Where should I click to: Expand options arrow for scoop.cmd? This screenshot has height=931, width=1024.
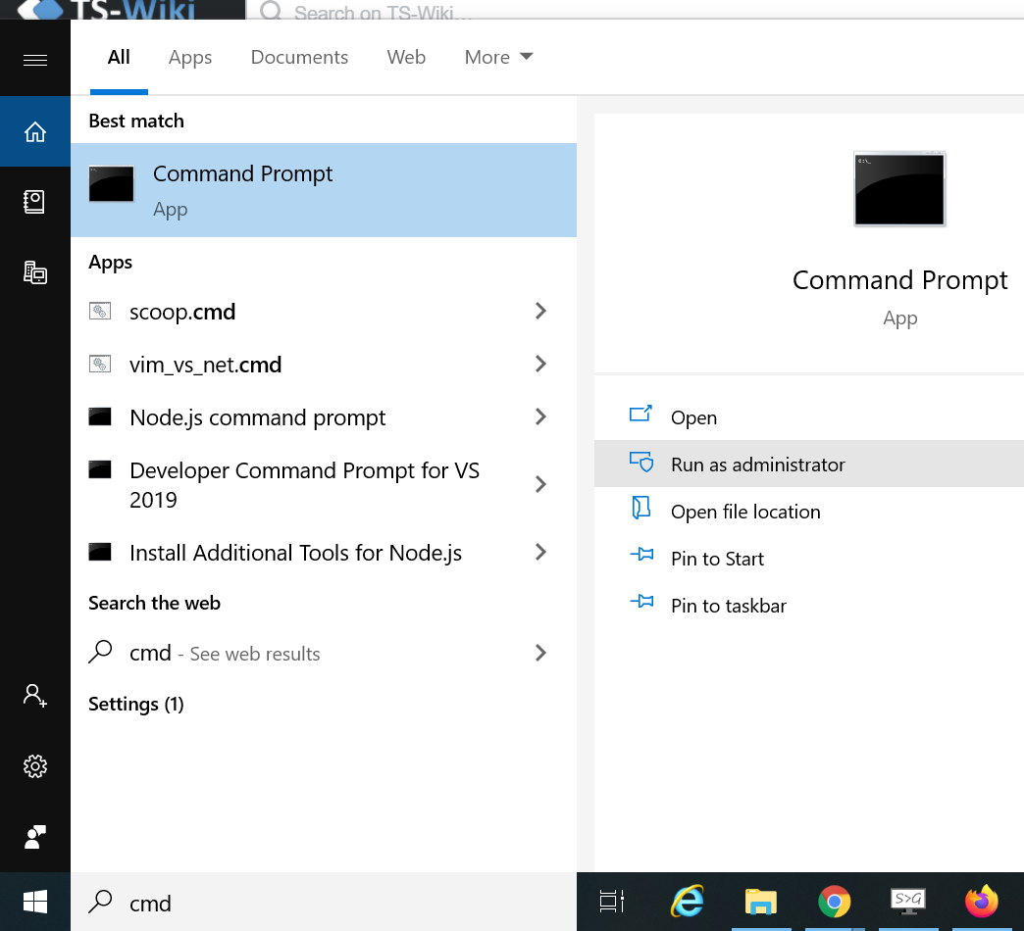540,312
